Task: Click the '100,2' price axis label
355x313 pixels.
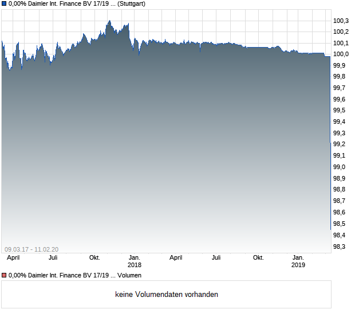Action: click(341, 32)
